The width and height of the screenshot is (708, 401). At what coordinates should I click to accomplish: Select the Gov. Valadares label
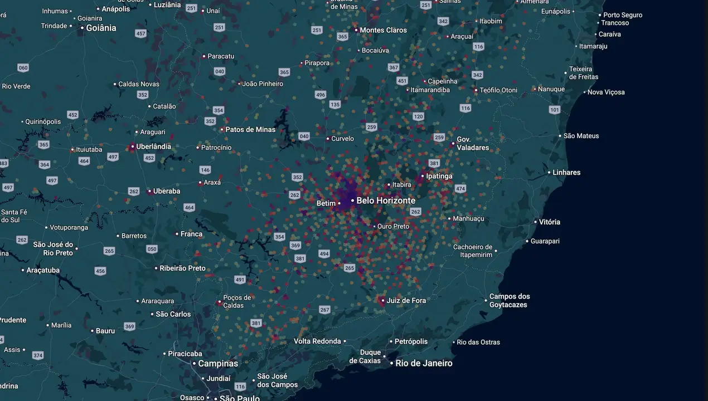pyautogui.click(x=473, y=144)
